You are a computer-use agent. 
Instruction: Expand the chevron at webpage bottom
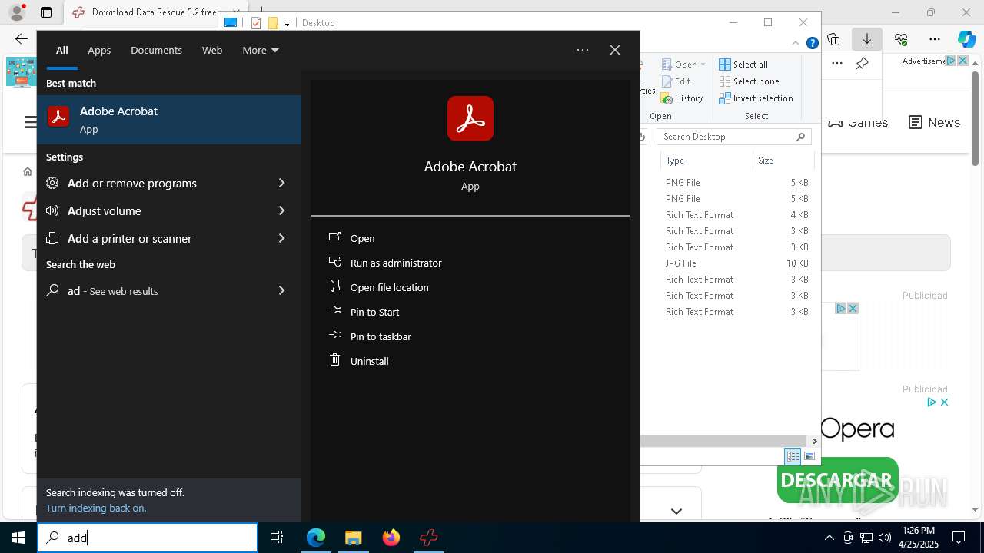pyautogui.click(x=676, y=511)
